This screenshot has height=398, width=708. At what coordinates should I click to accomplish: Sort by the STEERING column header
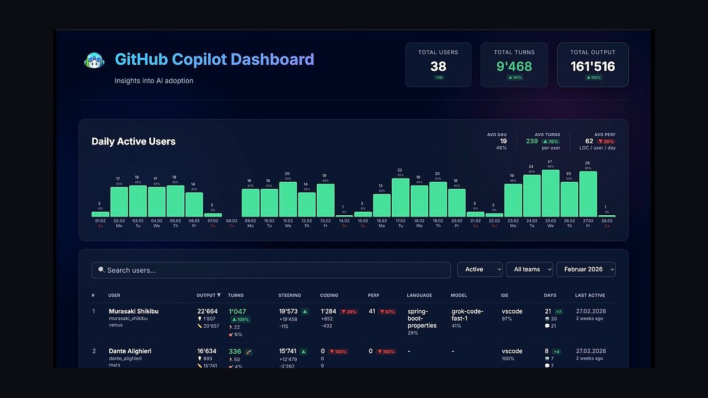290,295
